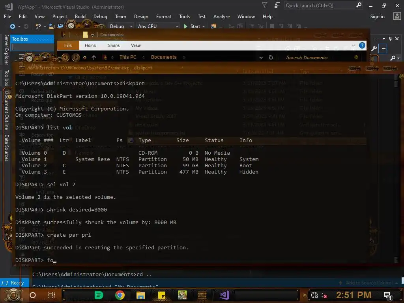This screenshot has height=303, width=404.
Task: Click the green Start debugging play icon
Action: (185, 26)
